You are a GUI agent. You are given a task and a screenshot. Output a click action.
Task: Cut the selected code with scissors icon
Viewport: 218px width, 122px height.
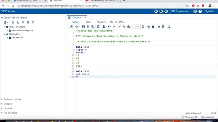click(119, 26)
